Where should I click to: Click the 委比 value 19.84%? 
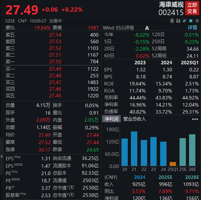[x=43, y=28]
